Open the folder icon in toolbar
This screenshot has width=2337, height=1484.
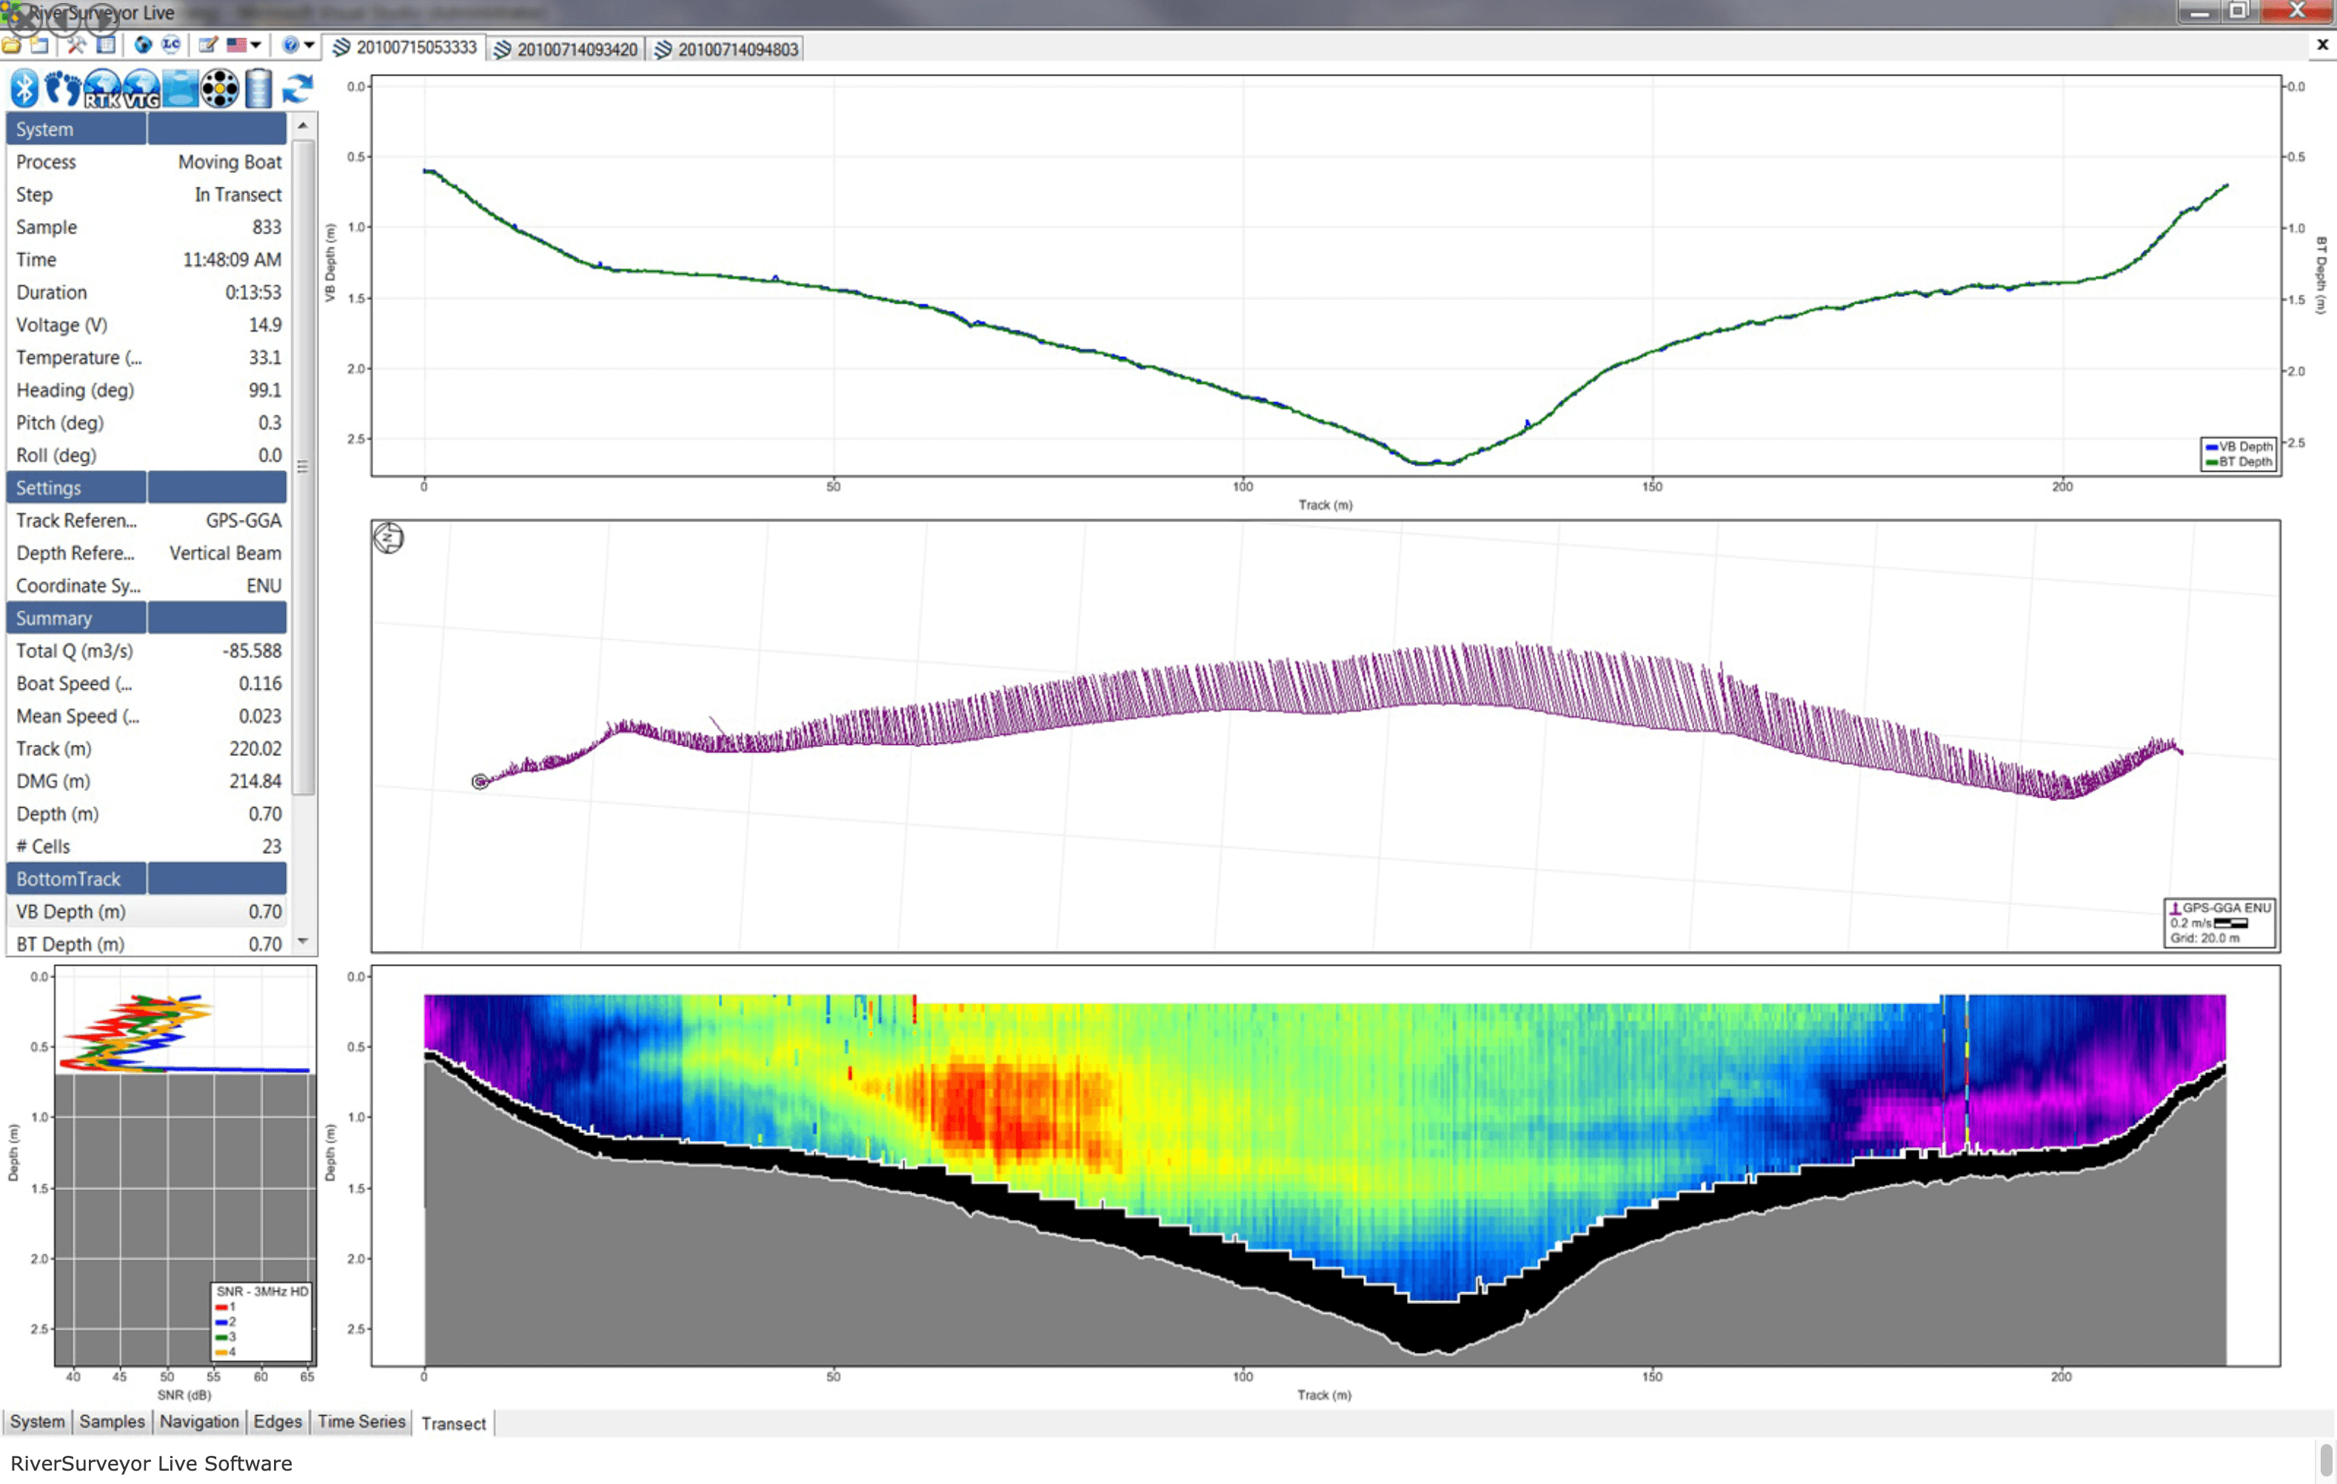click(12, 46)
